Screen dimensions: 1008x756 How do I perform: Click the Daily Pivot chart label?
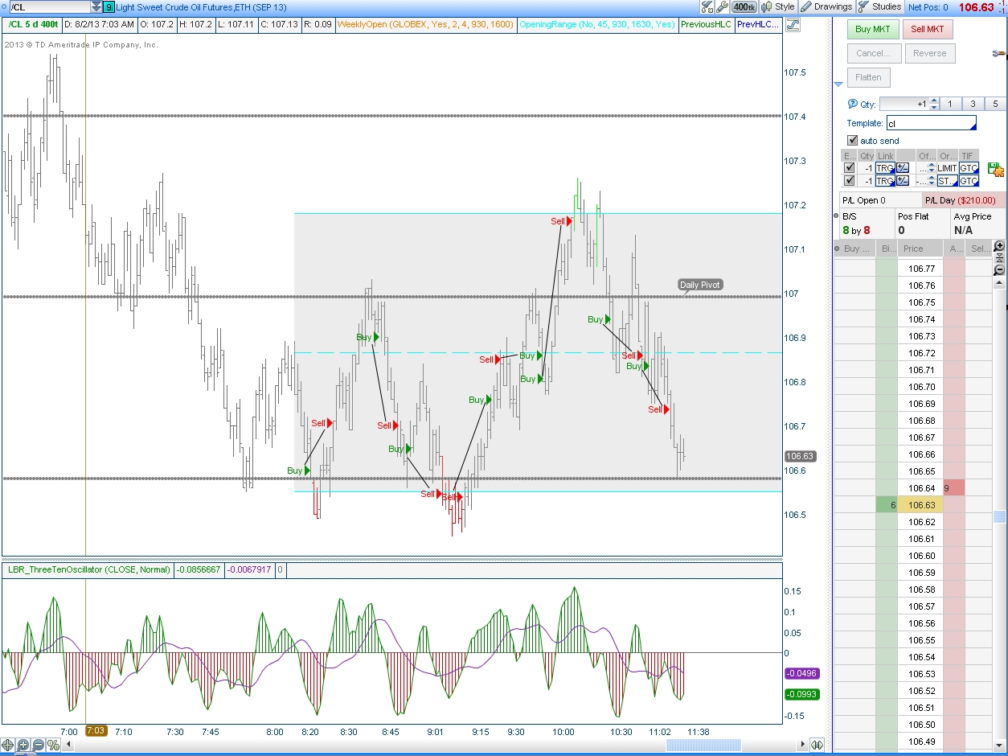click(700, 285)
